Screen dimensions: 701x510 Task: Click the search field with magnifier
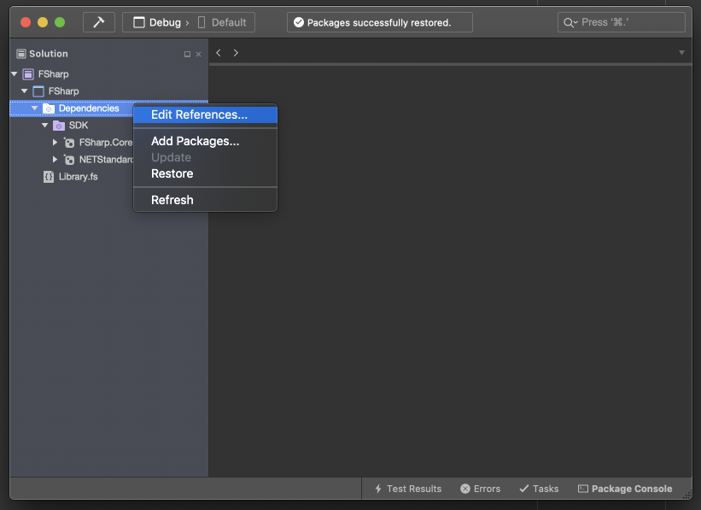(x=622, y=22)
